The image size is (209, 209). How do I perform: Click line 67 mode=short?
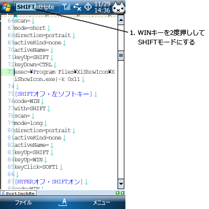30,28
